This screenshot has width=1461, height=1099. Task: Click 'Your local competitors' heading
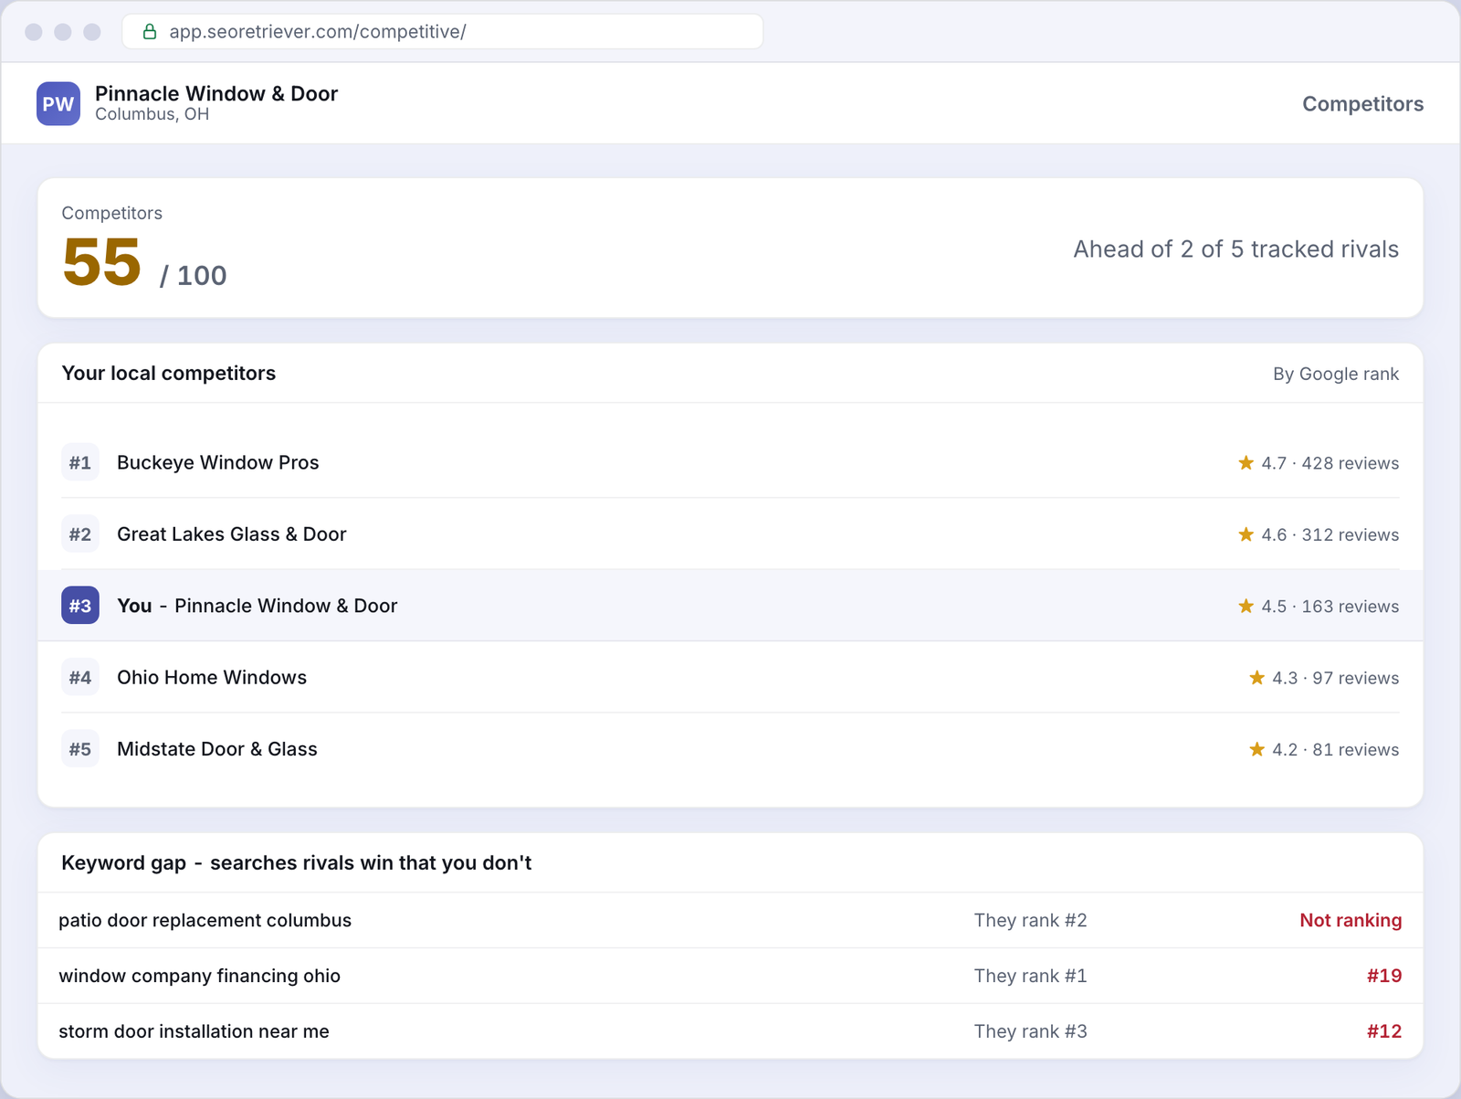tap(169, 373)
